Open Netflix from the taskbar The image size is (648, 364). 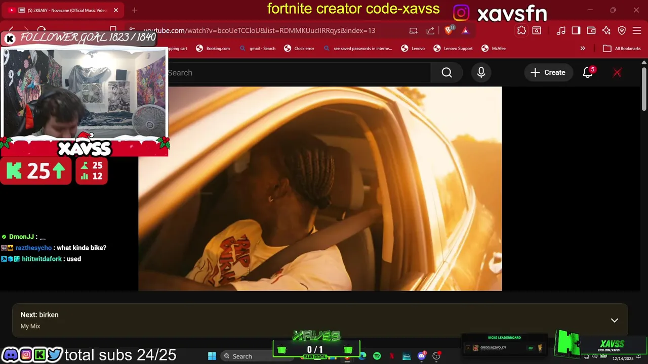point(392,356)
